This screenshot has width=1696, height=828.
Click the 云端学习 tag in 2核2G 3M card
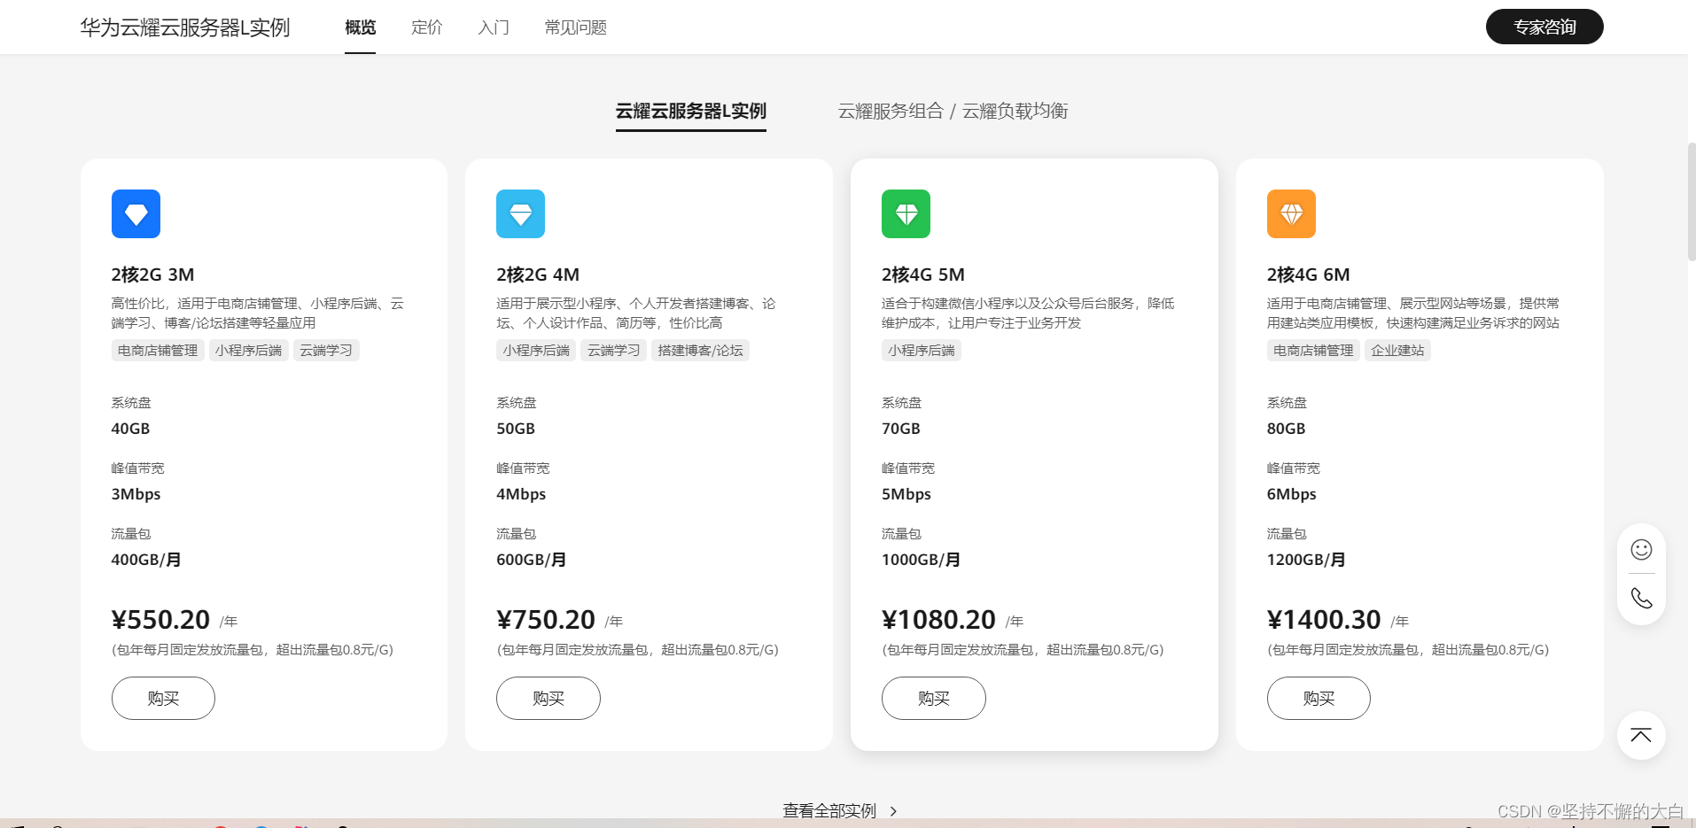pos(326,351)
